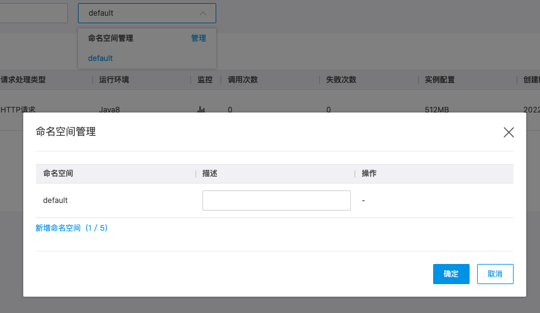This screenshot has width=540, height=313.
Task: Click default row in namespace table
Action: 55,200
